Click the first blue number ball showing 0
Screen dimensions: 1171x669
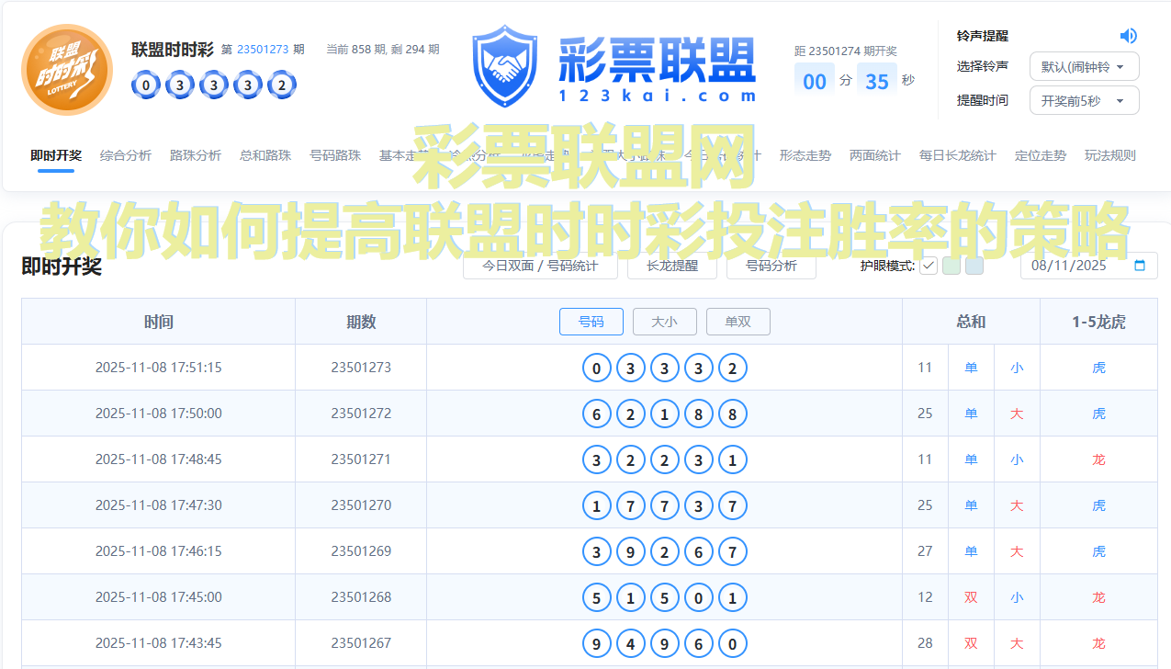tap(145, 85)
